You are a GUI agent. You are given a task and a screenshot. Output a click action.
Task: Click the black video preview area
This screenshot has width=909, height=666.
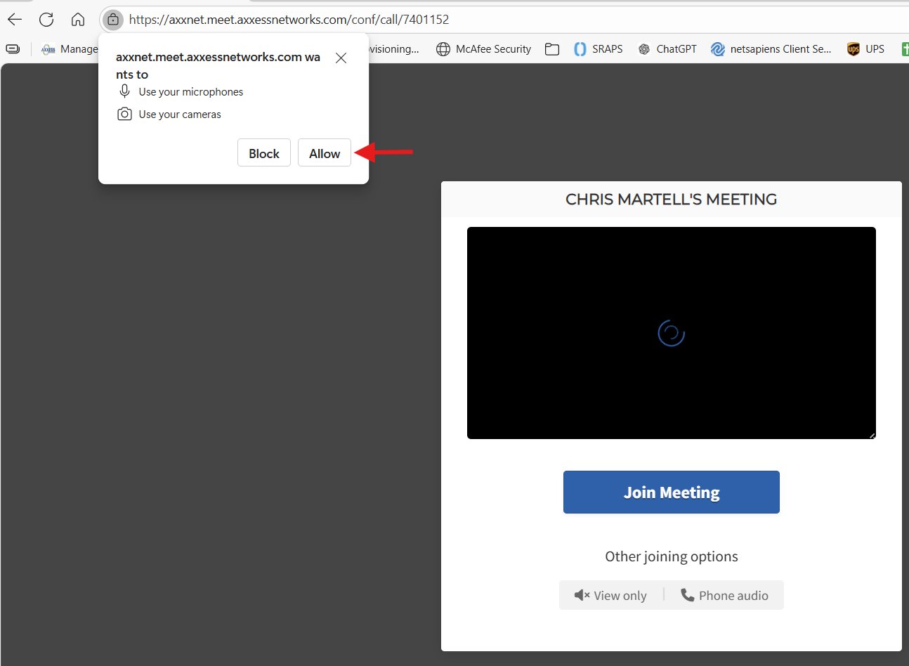pyautogui.click(x=671, y=281)
